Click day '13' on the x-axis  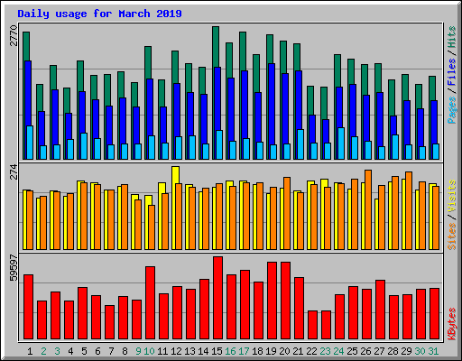[x=189, y=351]
